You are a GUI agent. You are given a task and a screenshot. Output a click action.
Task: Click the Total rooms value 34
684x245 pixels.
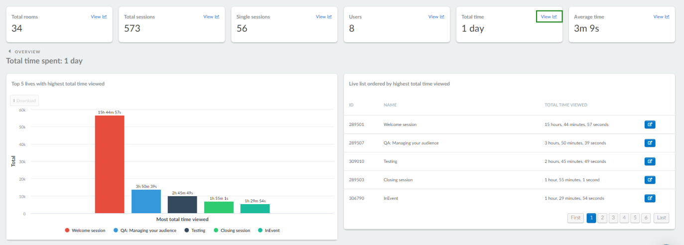[x=17, y=28]
